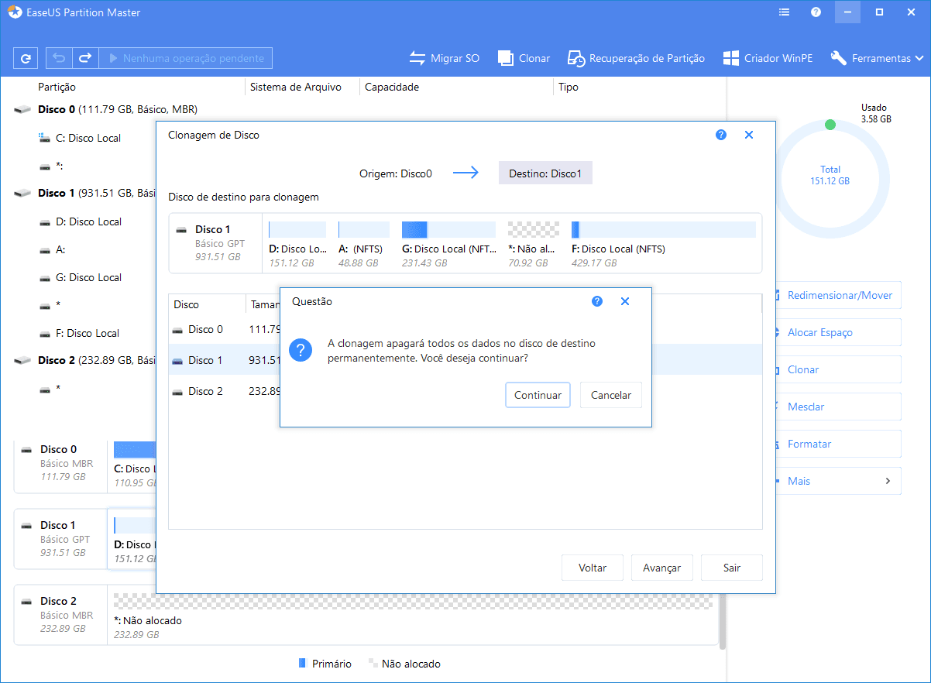Viewport: 931px width, 683px height.
Task: Open Migrar SO tool
Action: coord(445,58)
